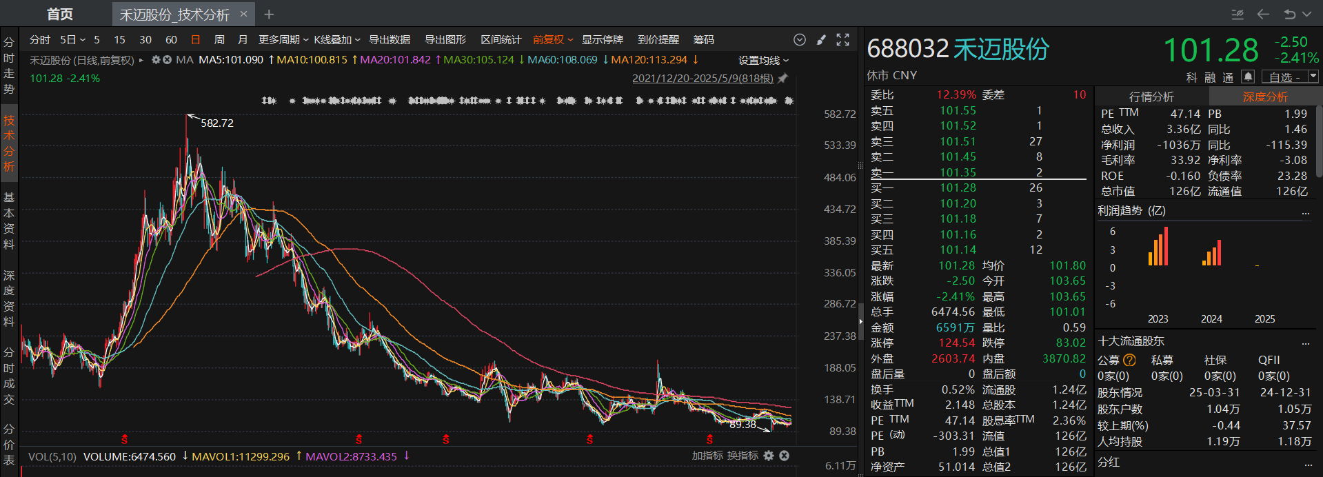Select the 月 monthly K-line period
1323x477 pixels.
click(x=243, y=40)
